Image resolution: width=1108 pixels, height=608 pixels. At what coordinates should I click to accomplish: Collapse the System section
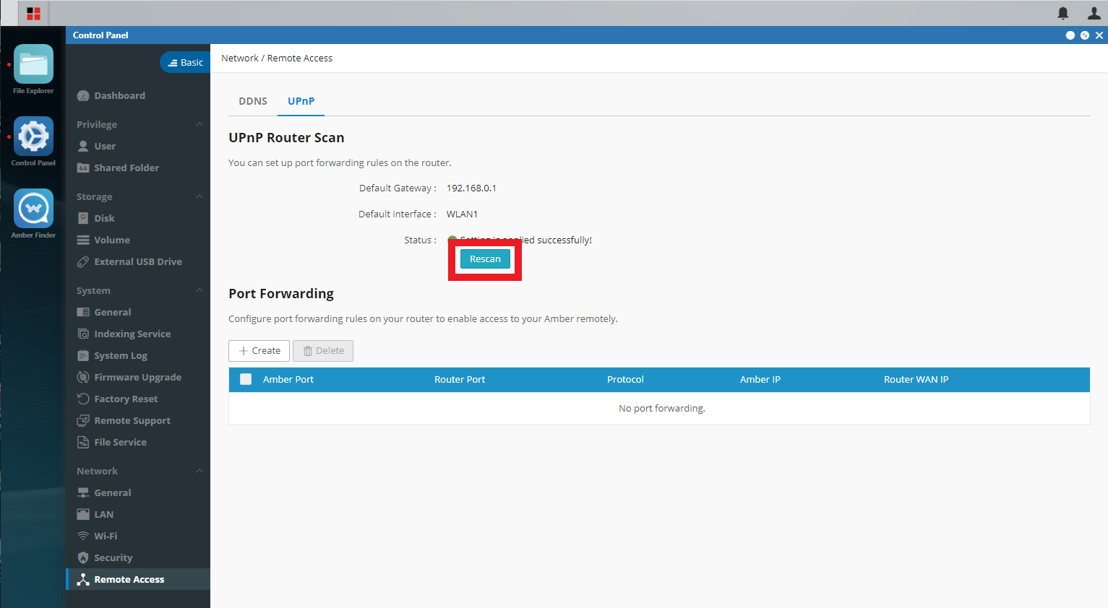(199, 290)
